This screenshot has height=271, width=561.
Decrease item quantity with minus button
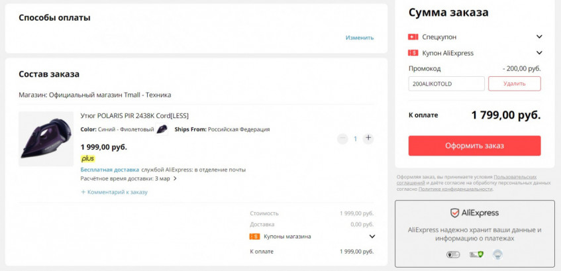[x=342, y=138]
